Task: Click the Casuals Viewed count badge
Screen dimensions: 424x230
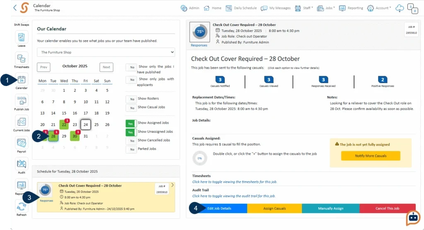Action: (268, 79)
